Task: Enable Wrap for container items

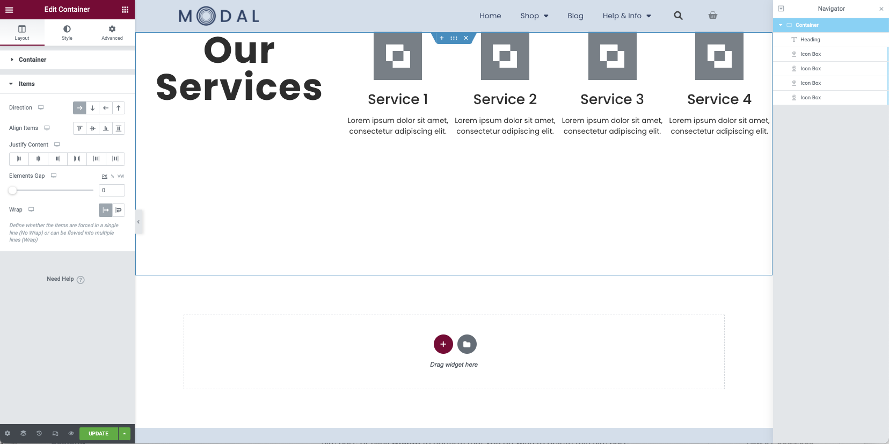Action: (x=119, y=210)
